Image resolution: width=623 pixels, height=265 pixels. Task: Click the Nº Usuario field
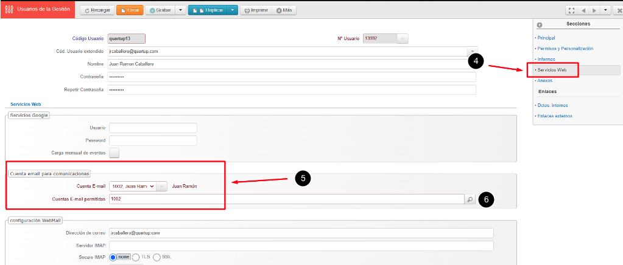[x=379, y=38]
